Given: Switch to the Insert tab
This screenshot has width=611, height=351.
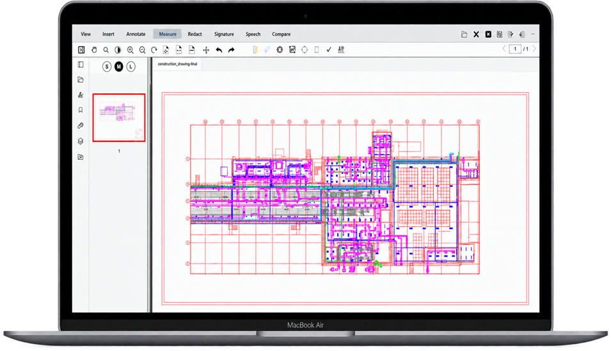Looking at the screenshot, I should pos(108,35).
